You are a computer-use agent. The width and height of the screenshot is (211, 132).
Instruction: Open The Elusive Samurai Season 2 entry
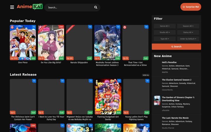(x=176, y=80)
